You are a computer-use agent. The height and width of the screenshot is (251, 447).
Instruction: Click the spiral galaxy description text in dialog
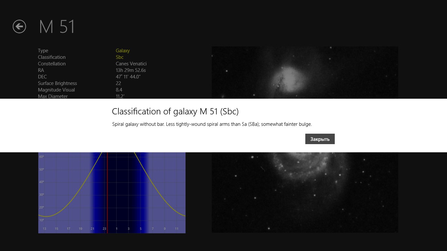(212, 124)
